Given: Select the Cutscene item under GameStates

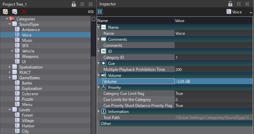Looking at the screenshot, I should click(x=30, y=94).
